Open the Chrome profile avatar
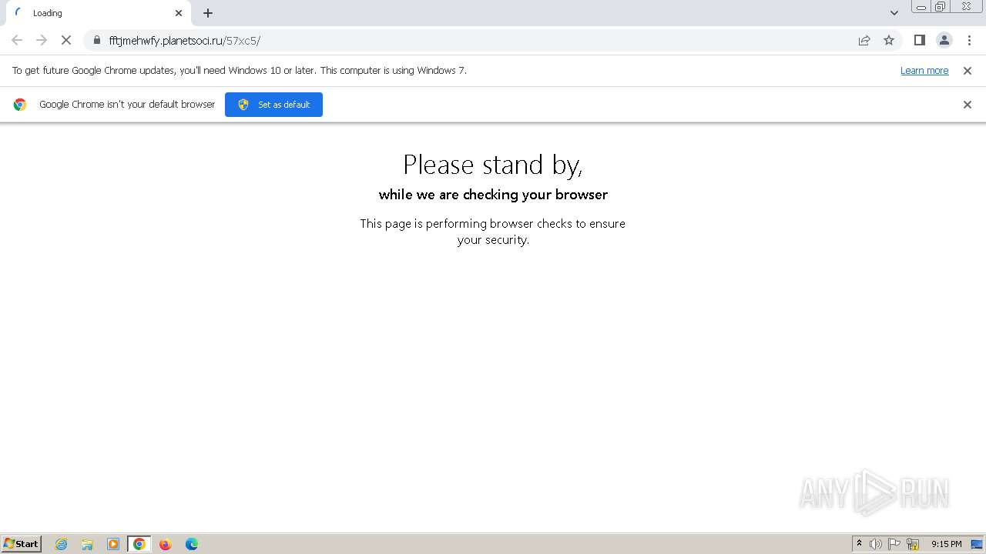 coord(944,40)
